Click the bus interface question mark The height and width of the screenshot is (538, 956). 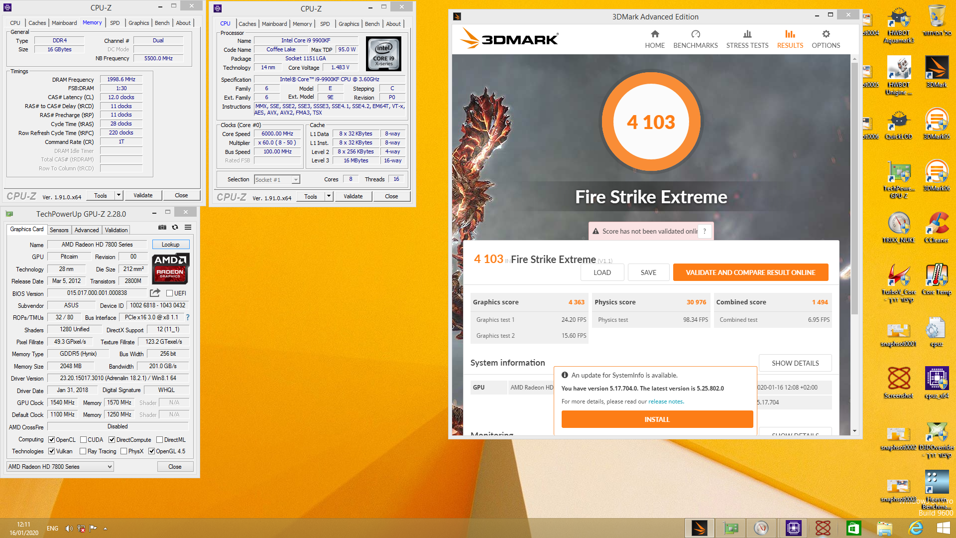188,317
